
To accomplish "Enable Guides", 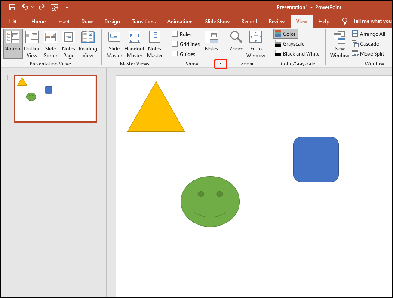I will [175, 54].
